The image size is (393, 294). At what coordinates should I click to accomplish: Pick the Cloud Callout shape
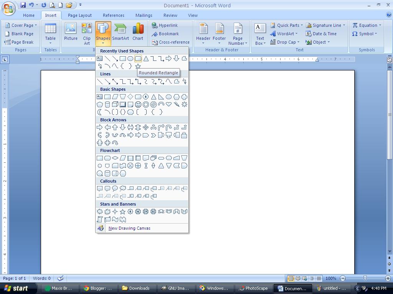point(123,188)
